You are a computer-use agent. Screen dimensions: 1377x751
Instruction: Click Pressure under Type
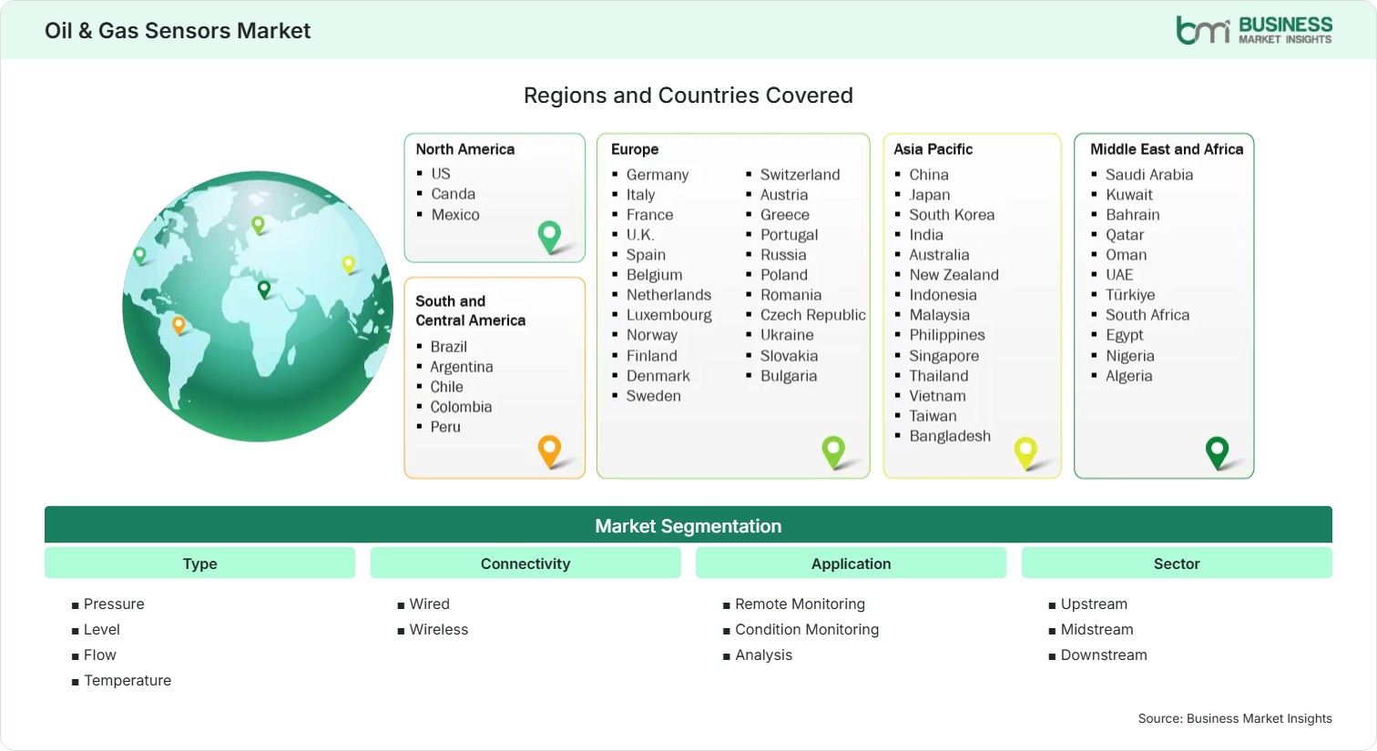point(114,604)
